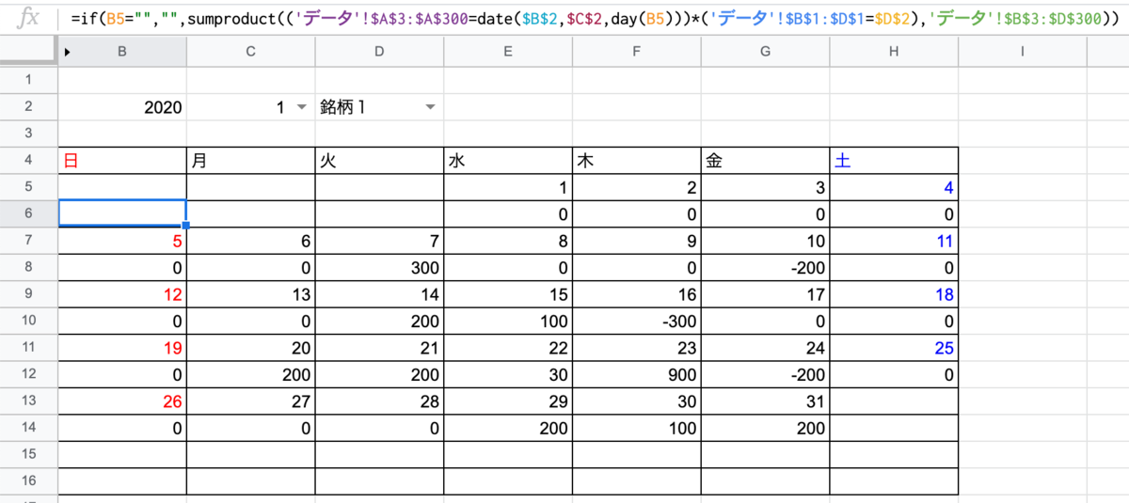
Task: Click the year cell showing 2020
Action: pos(122,107)
